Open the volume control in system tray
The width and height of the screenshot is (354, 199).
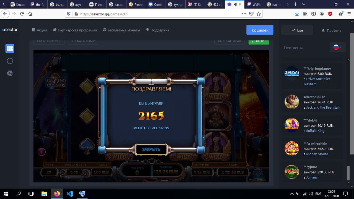(311, 194)
